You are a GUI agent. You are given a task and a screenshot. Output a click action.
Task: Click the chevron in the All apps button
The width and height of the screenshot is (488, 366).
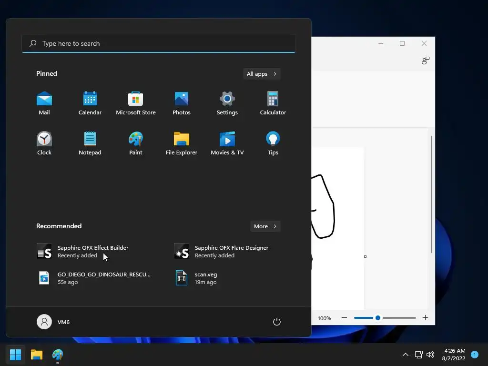(275, 74)
